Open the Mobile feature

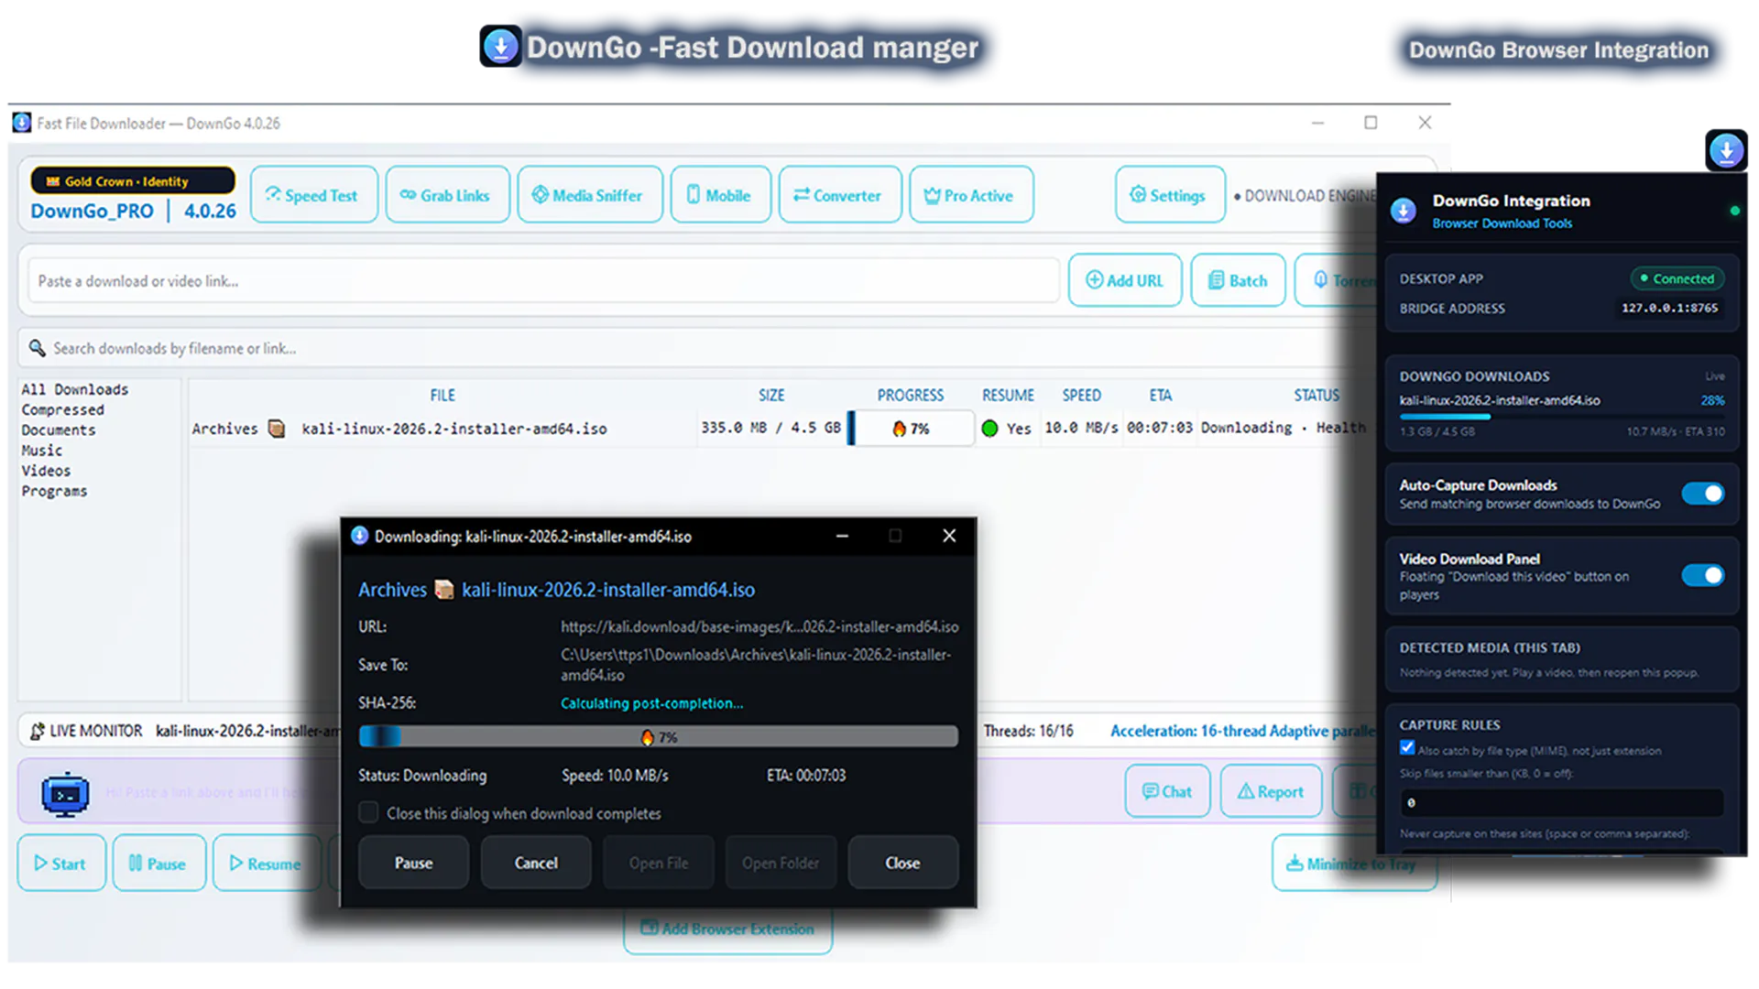720,195
